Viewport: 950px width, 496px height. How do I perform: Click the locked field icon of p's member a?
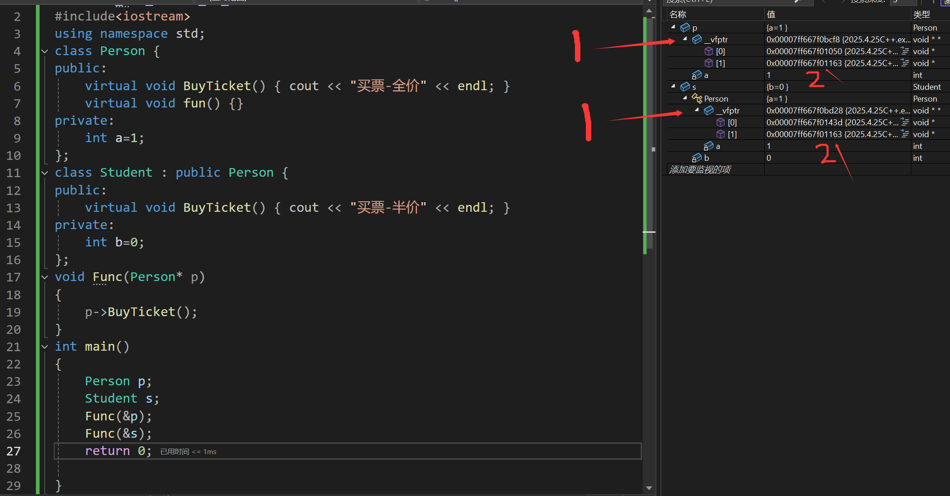696,75
